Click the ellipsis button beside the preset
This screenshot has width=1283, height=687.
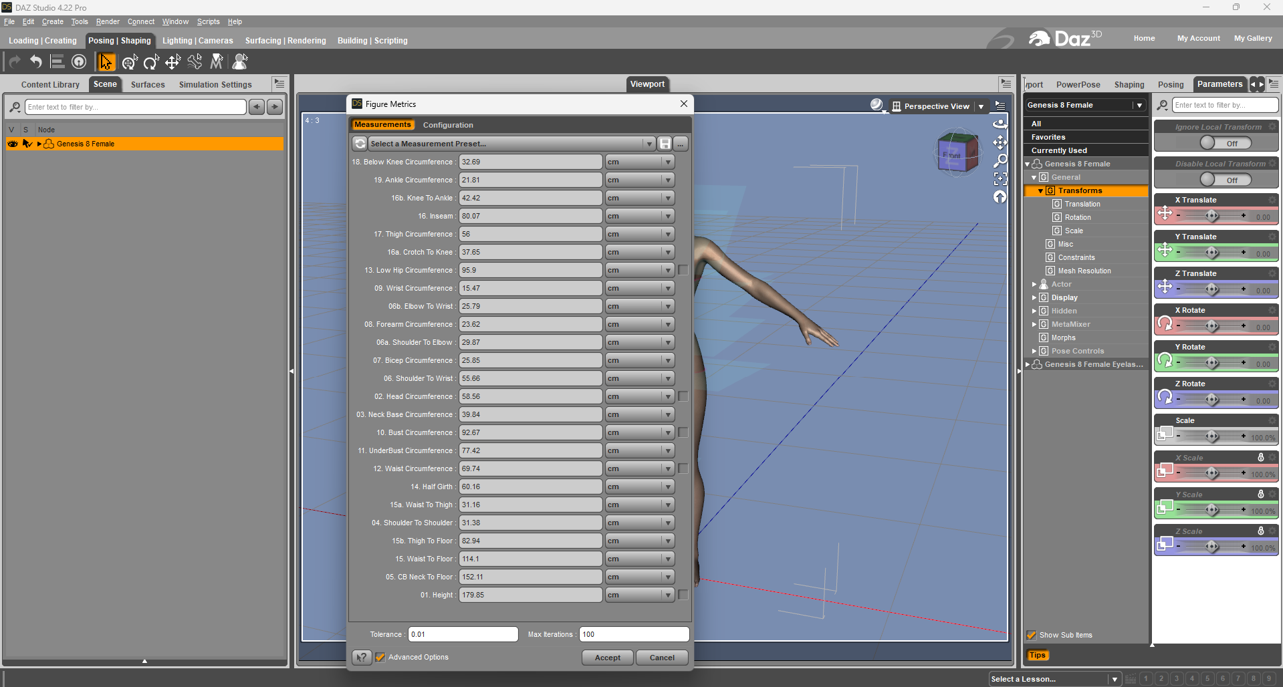pyautogui.click(x=681, y=144)
